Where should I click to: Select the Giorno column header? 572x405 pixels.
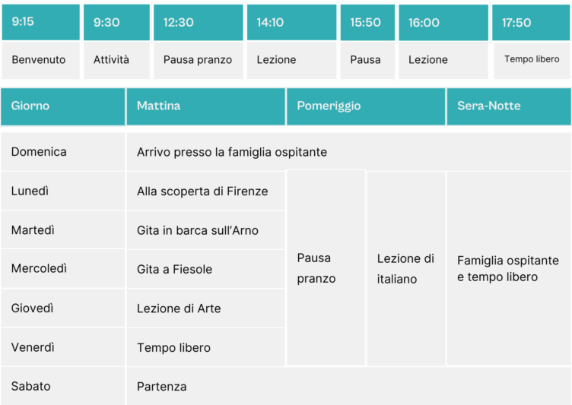(62, 106)
